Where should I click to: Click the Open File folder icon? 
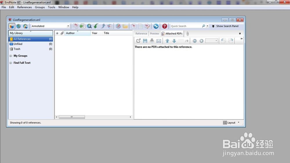(x=125, y=26)
